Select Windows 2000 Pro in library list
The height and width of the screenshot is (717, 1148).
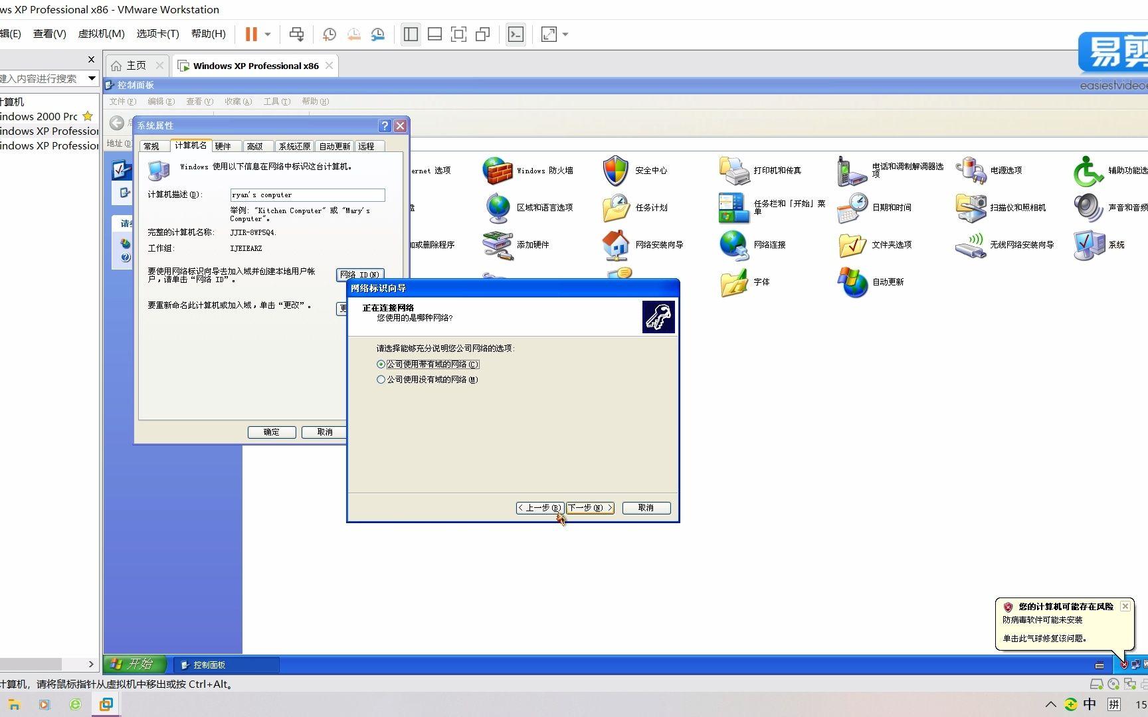pos(40,116)
